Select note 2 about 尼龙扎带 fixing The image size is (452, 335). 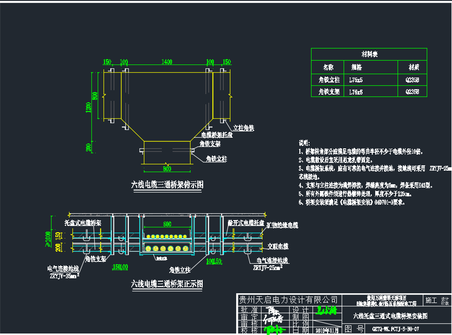[x=335, y=160]
